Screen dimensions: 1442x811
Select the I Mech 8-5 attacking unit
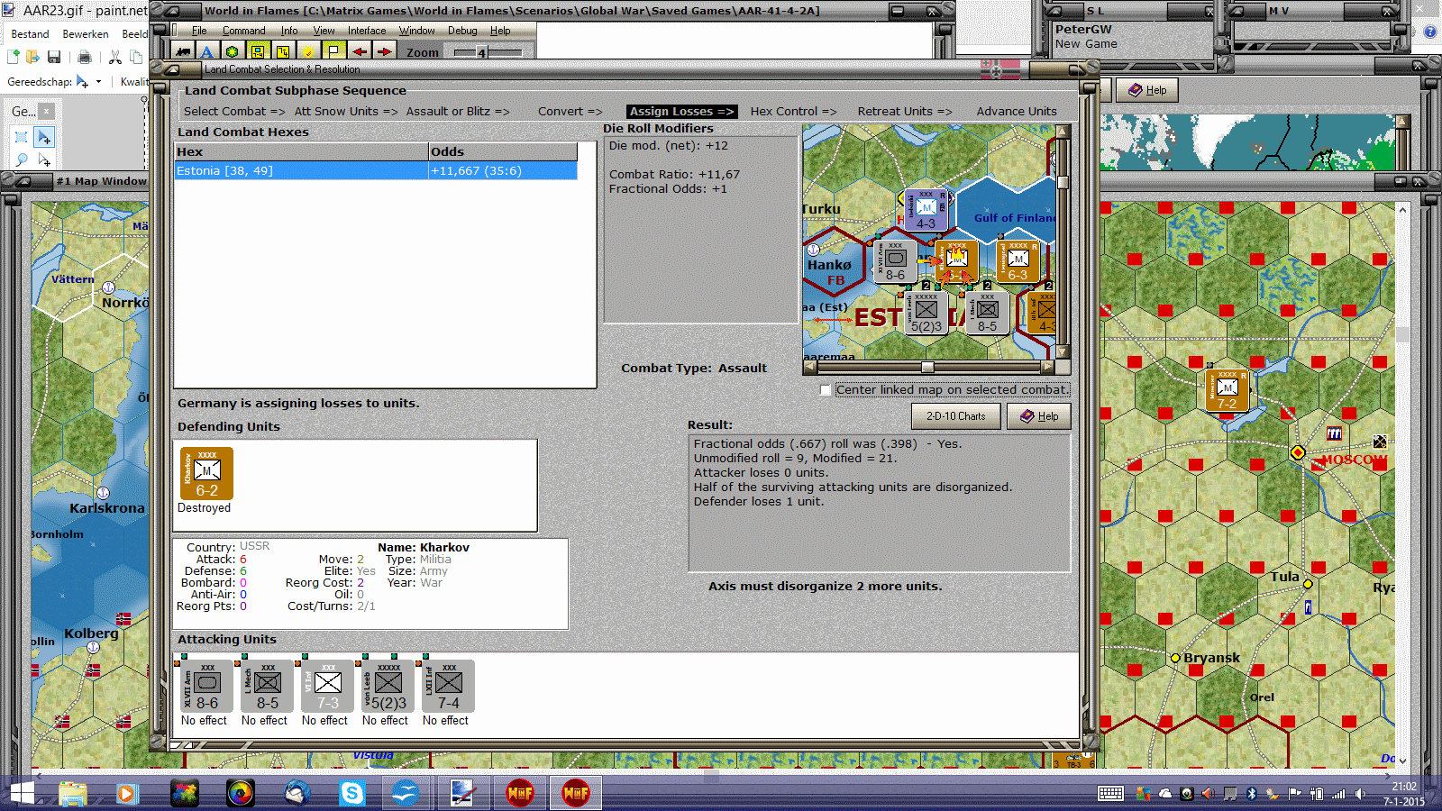coord(268,687)
